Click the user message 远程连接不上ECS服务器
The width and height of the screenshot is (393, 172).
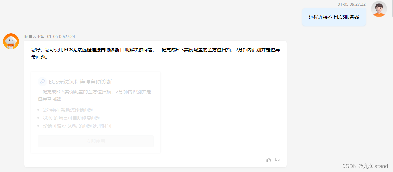click(334, 17)
